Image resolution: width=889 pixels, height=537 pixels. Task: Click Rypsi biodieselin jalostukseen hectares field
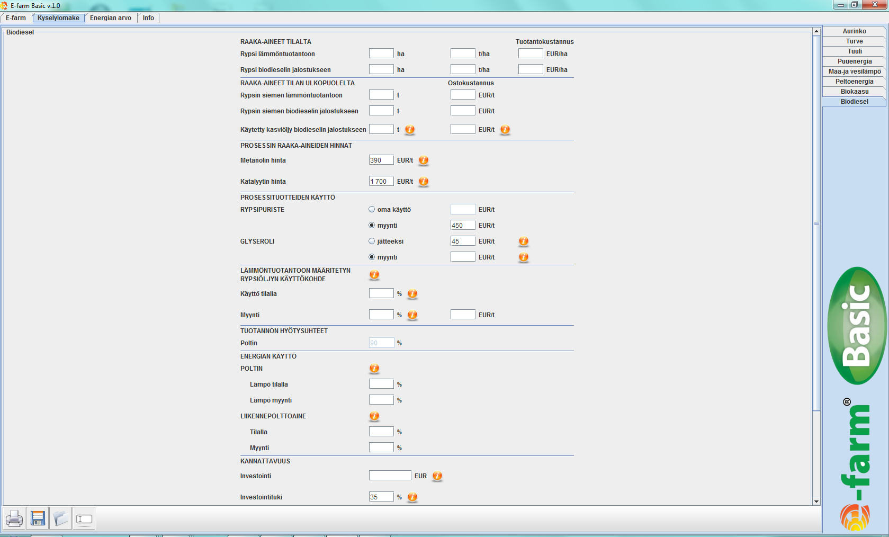tap(381, 69)
